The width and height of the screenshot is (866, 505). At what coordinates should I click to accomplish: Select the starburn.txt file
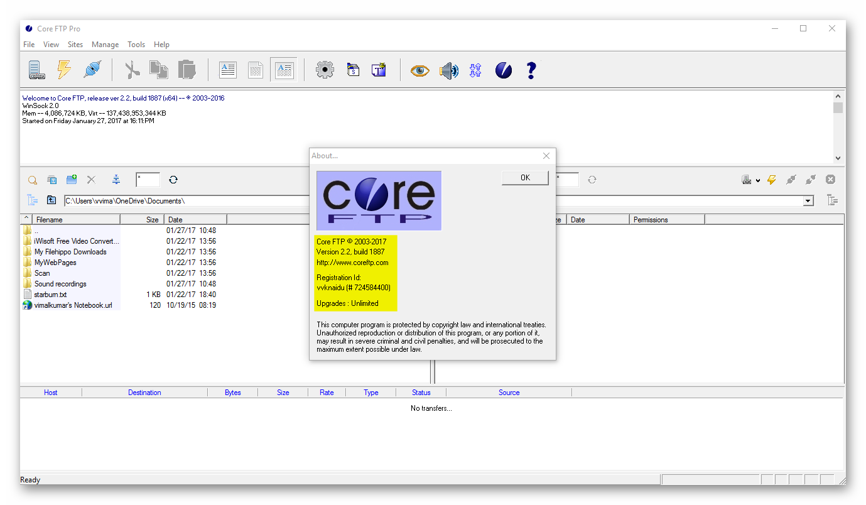click(50, 295)
